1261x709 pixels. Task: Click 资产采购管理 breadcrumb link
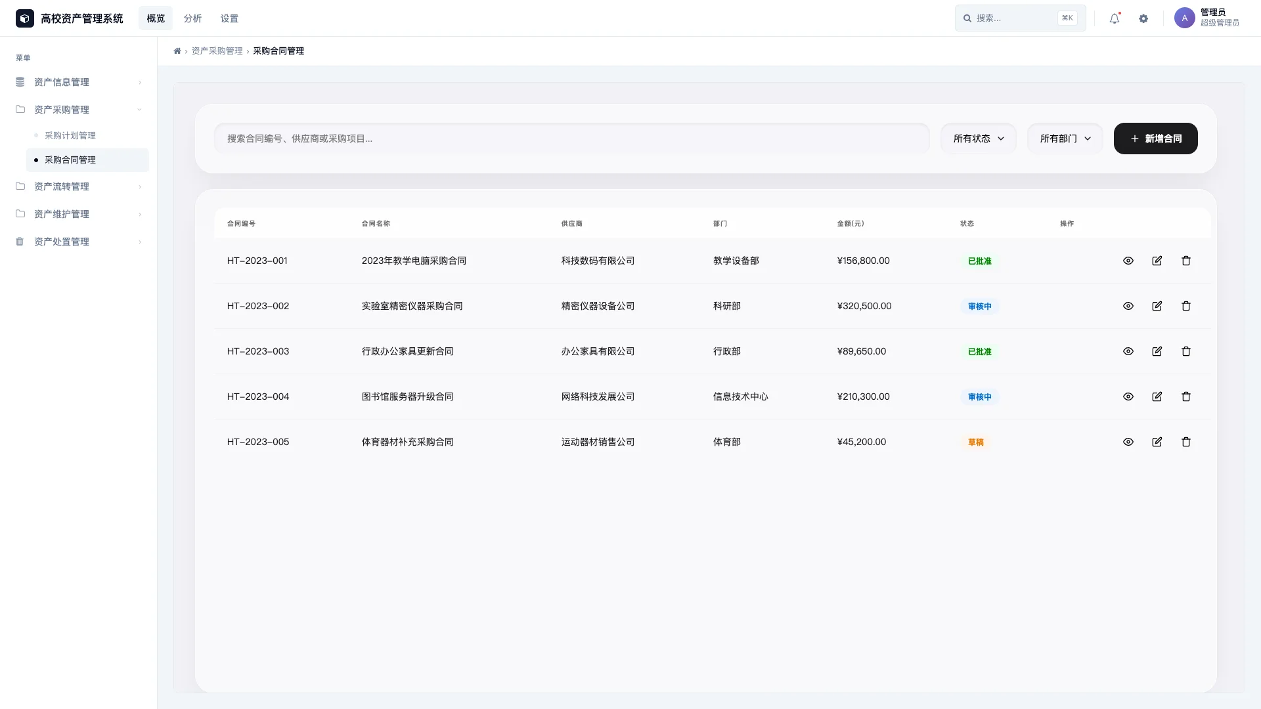pyautogui.click(x=217, y=51)
